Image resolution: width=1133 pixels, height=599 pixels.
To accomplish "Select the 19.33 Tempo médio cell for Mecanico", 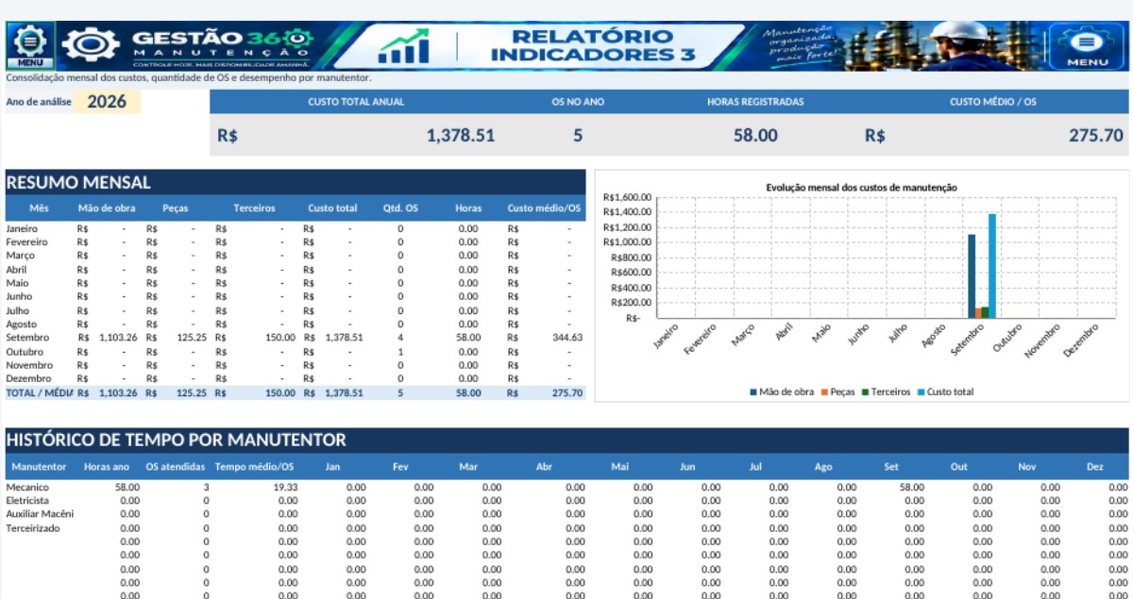I will pos(285,487).
